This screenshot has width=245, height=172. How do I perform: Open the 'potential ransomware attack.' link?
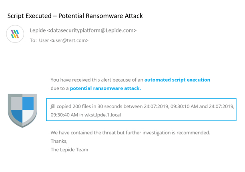coord(105,88)
